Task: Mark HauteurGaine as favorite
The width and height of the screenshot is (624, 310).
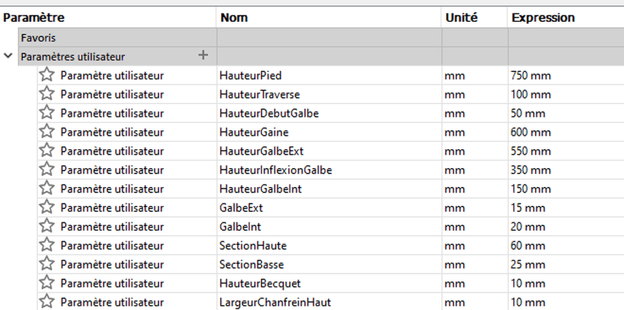Action: (47, 132)
